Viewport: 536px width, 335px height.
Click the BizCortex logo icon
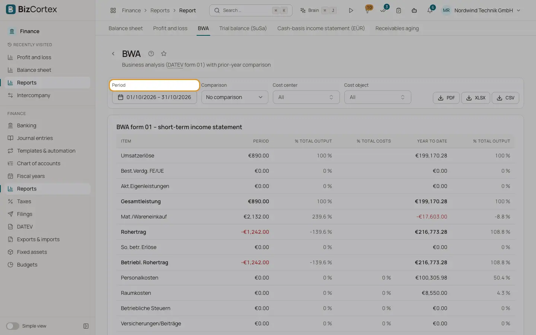tap(11, 9)
